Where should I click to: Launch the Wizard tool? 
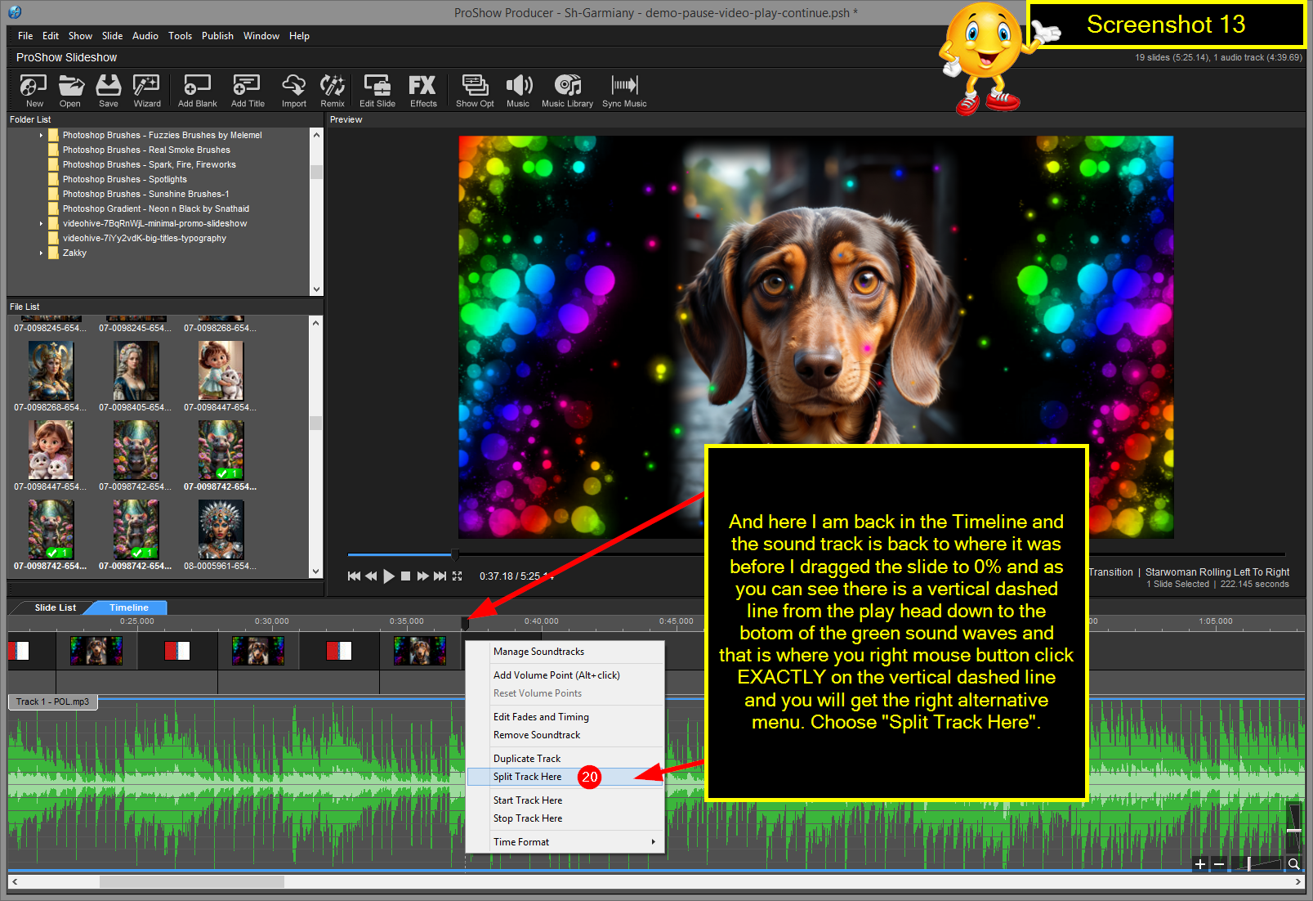coord(146,90)
